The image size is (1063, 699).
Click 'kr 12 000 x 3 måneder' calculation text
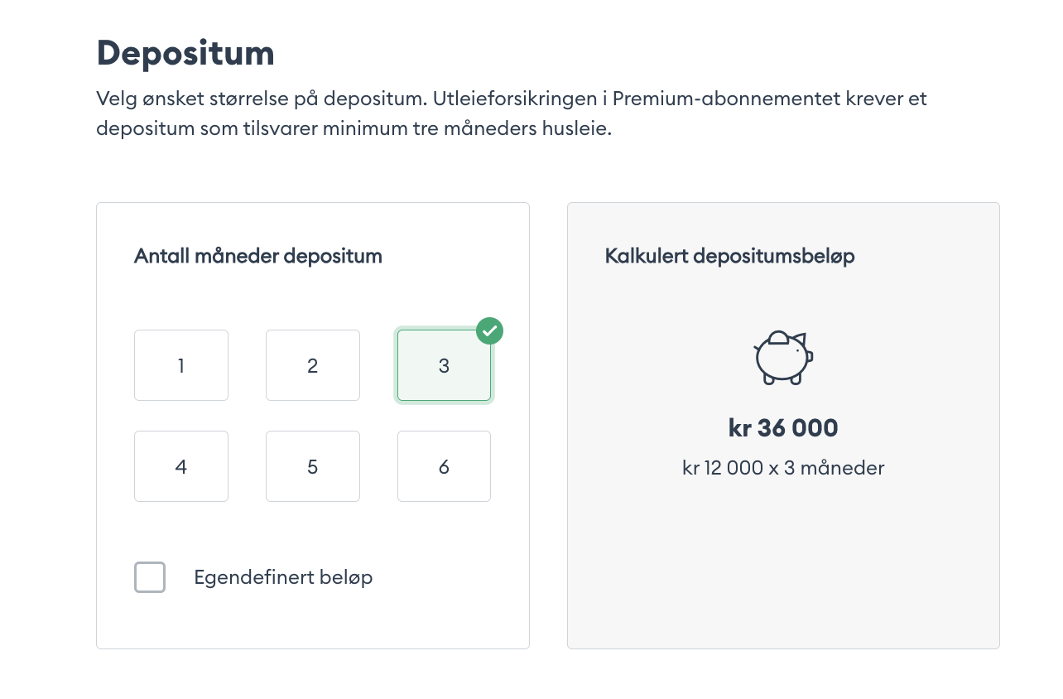[x=783, y=468]
